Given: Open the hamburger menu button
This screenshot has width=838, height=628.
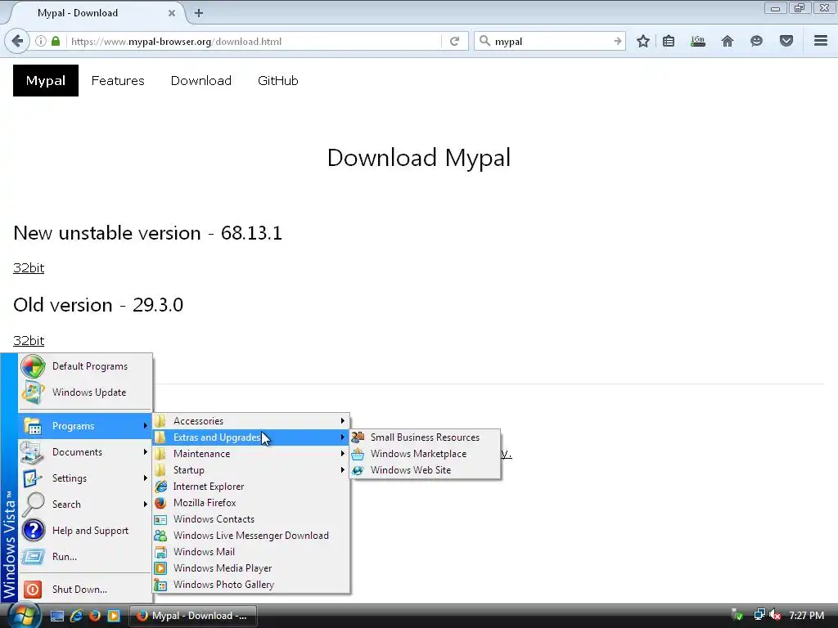Looking at the screenshot, I should coord(821,41).
